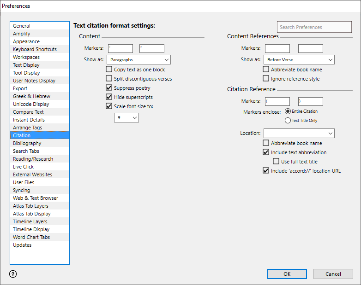361x285 pixels.
Task: Select Entire Citation radio button
Action: (288, 111)
